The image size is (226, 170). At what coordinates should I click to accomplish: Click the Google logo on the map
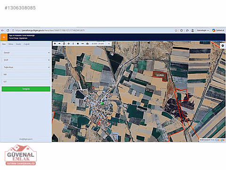click(220, 140)
